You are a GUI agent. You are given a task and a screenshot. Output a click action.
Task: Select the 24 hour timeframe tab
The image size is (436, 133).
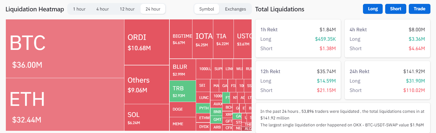(153, 9)
